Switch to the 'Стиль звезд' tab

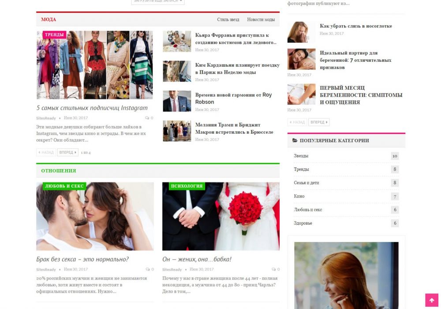[228, 20]
